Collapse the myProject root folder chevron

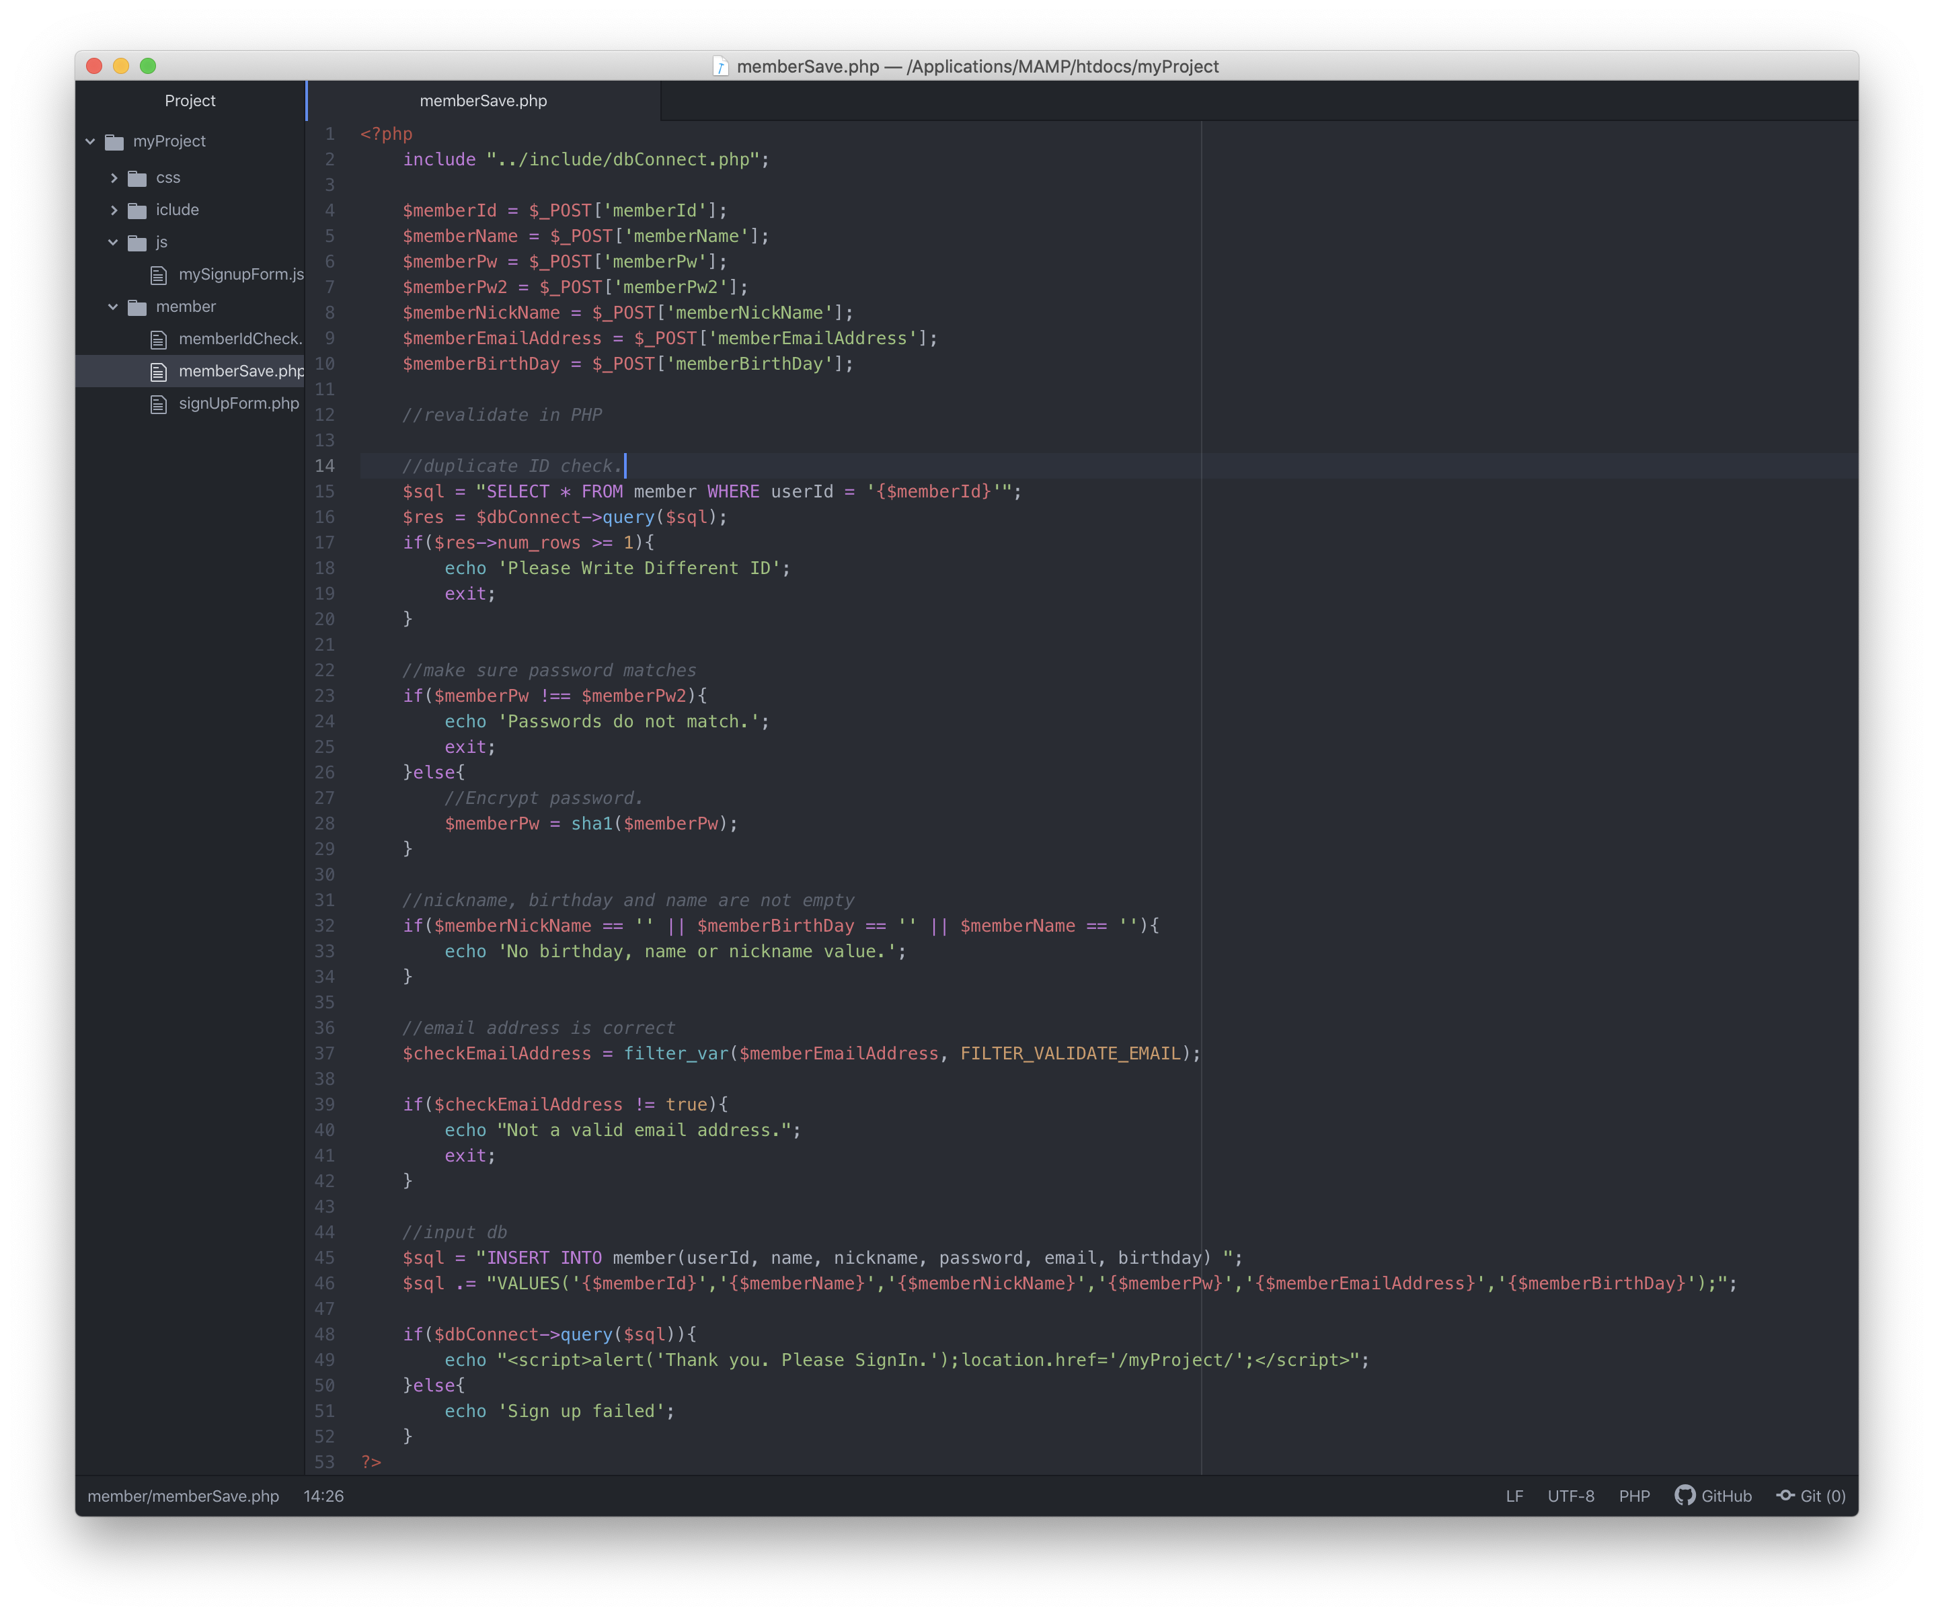[90, 141]
